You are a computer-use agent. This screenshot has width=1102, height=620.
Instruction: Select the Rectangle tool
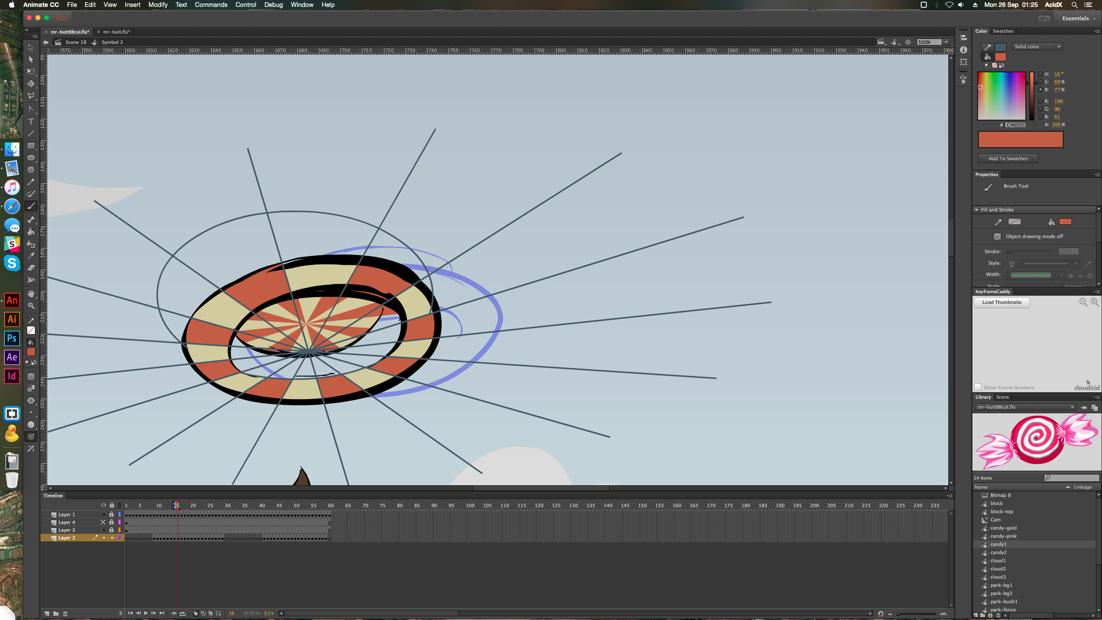tap(31, 146)
